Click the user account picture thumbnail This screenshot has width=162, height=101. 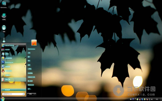pos(34,43)
